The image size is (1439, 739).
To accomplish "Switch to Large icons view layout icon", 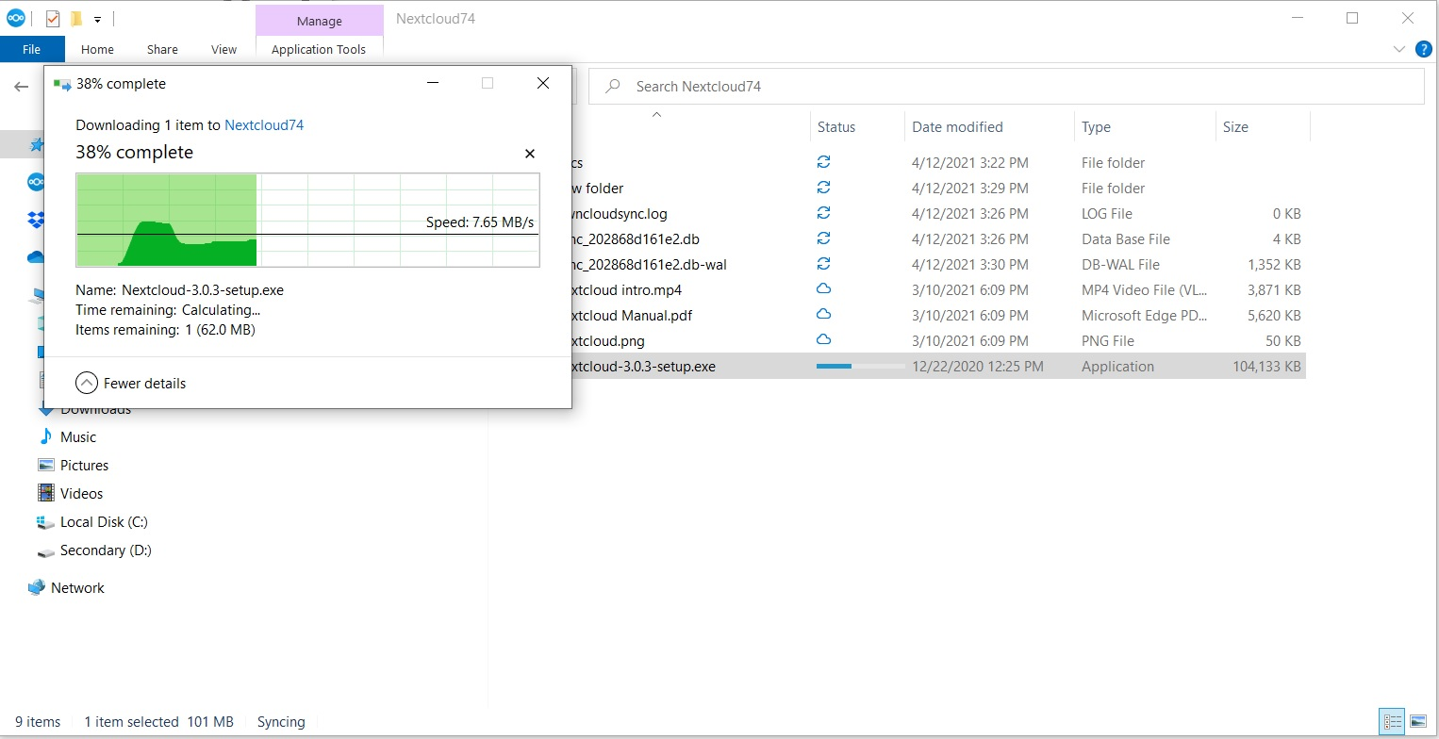I will [x=1417, y=722].
